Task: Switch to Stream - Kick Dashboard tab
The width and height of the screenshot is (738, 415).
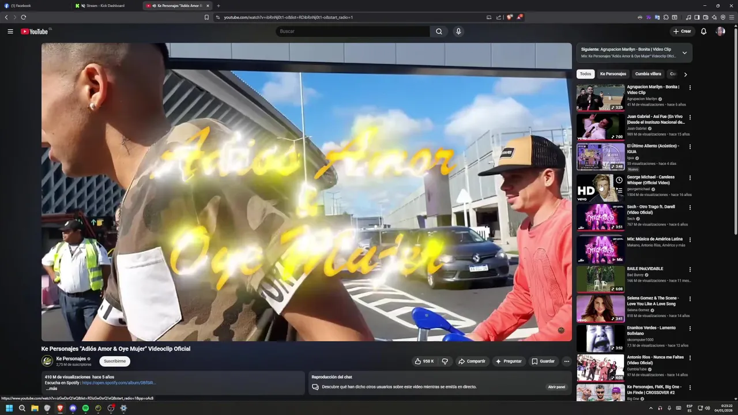Action: click(107, 6)
